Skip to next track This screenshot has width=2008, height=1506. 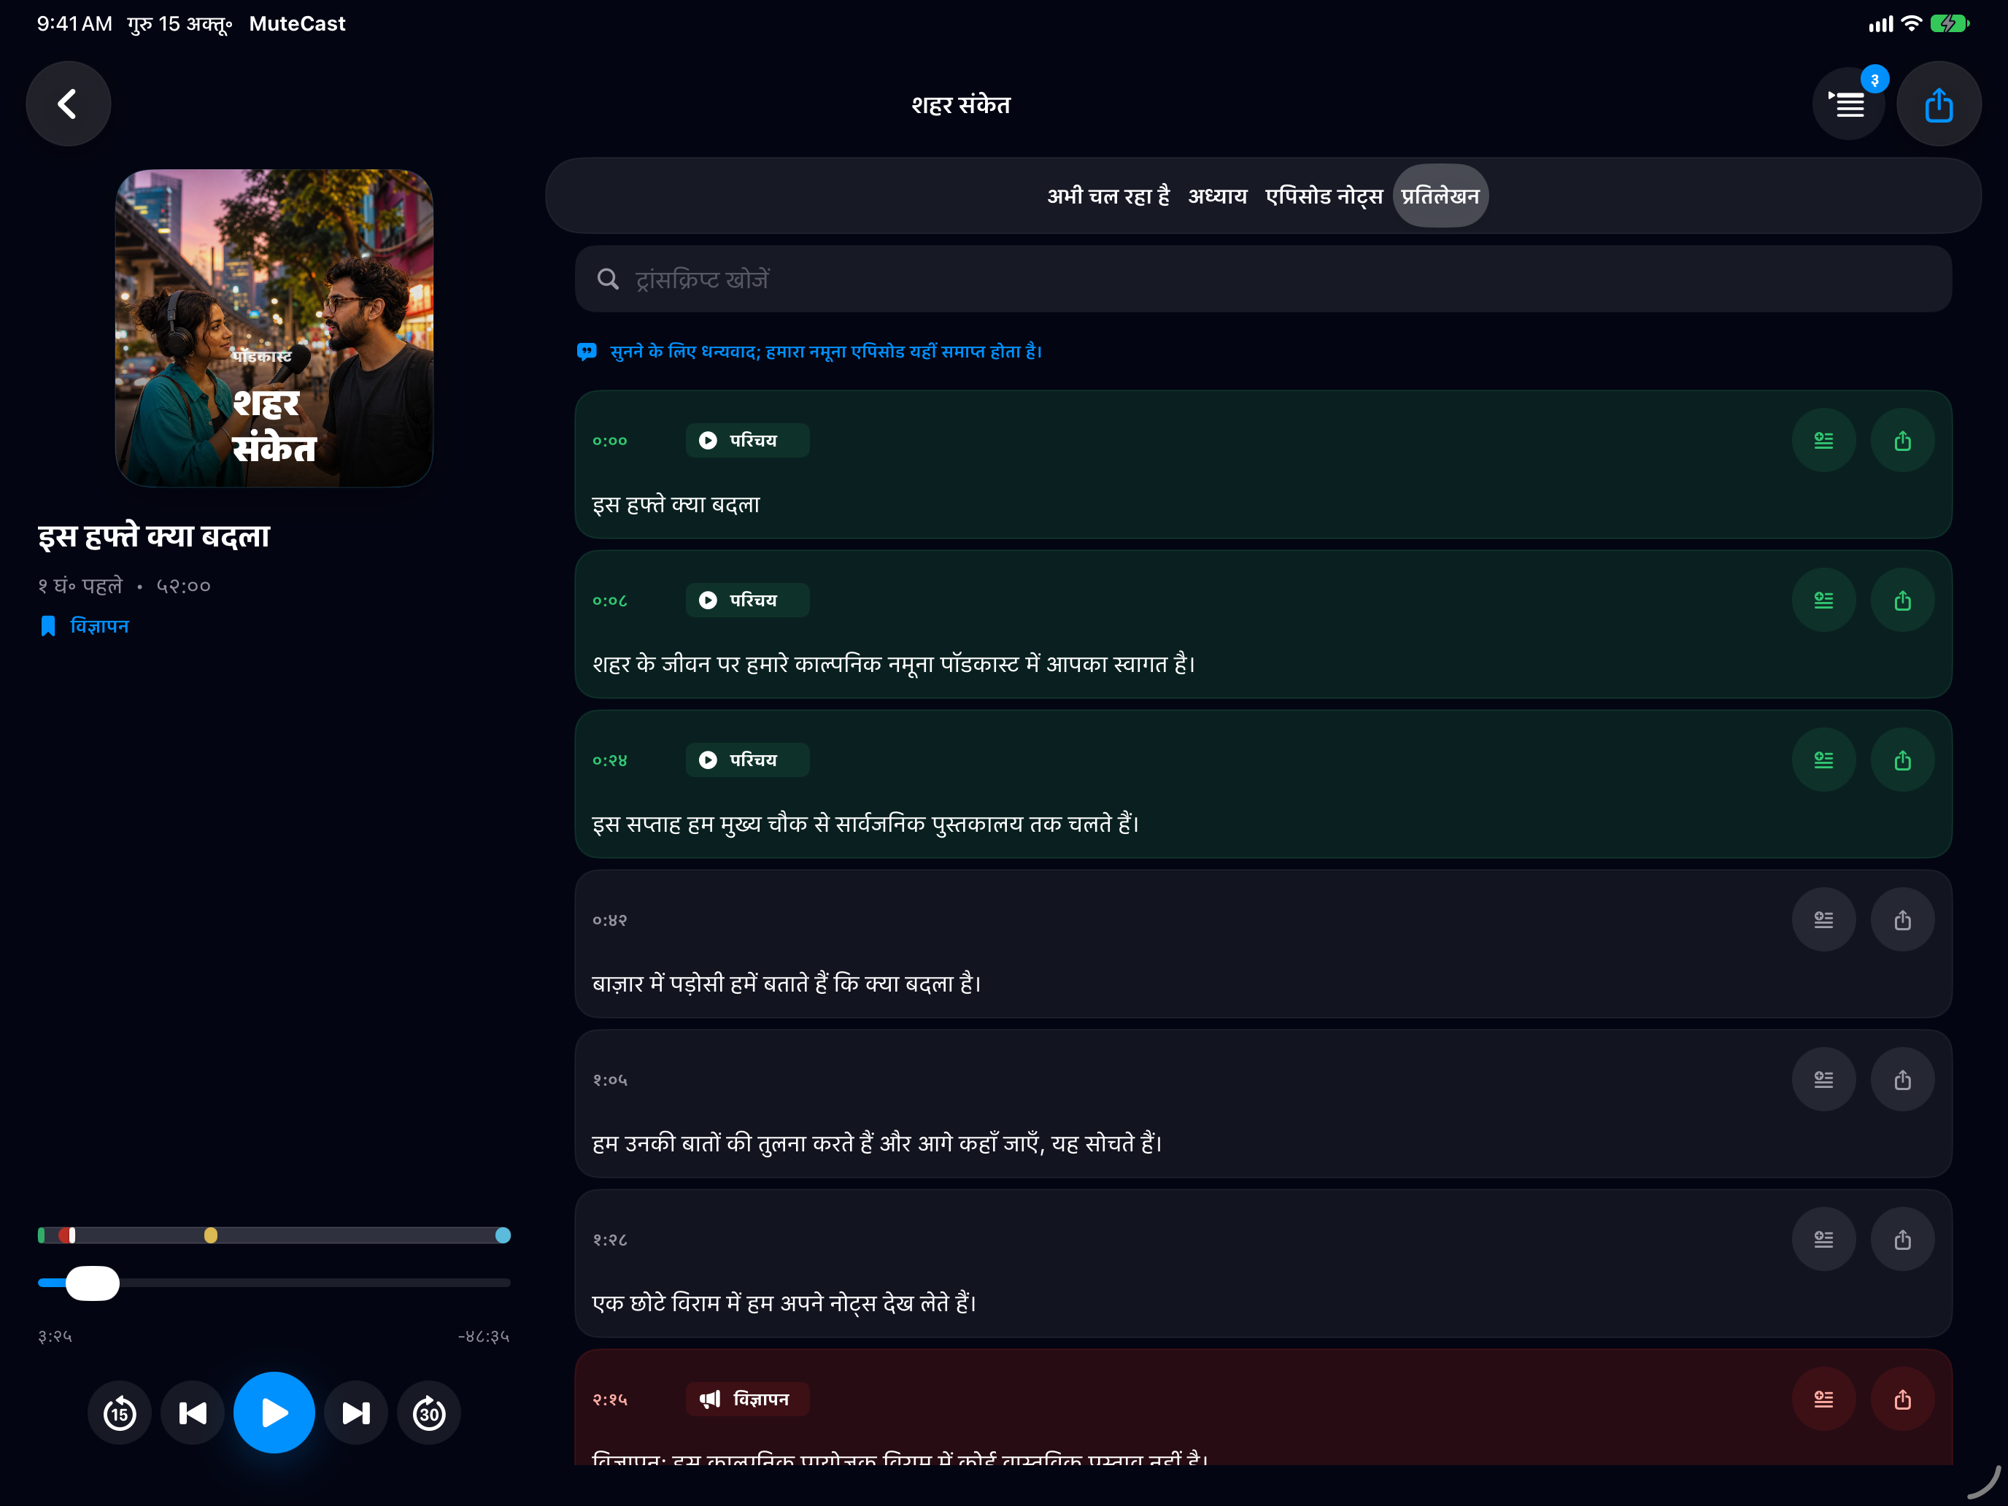[356, 1413]
